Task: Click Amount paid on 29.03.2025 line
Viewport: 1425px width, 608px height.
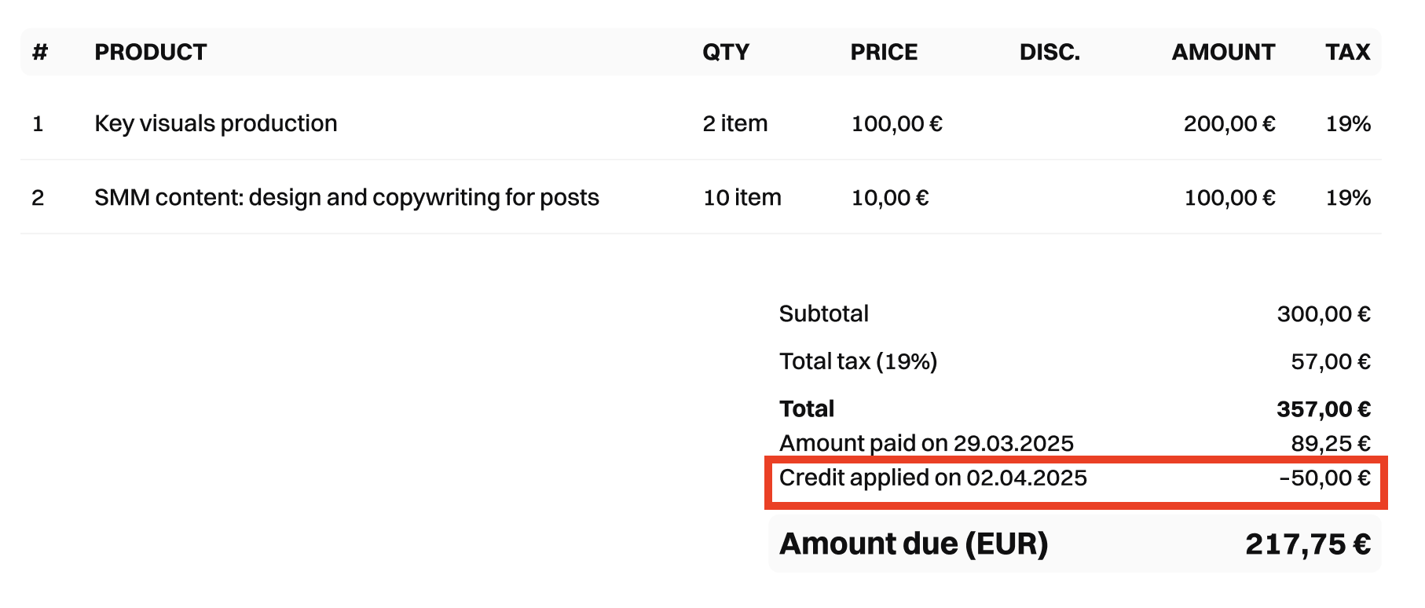Action: pos(926,443)
